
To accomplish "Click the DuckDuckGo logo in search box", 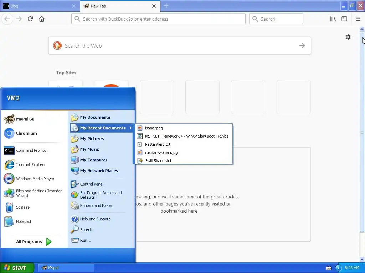I will (x=57, y=45).
